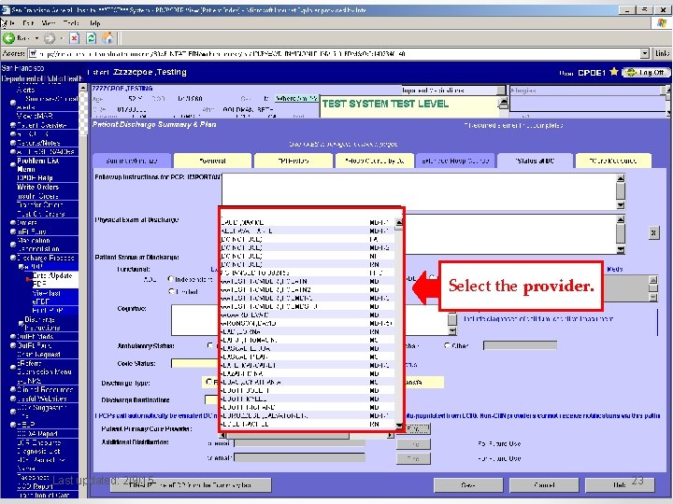Click the bullet beside OutPt Meds

pyautogui.click(x=13, y=336)
